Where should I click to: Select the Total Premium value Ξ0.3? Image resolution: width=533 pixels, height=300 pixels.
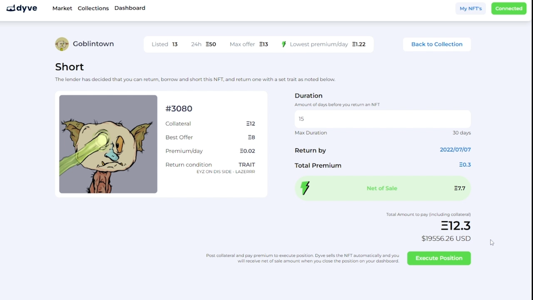(465, 165)
